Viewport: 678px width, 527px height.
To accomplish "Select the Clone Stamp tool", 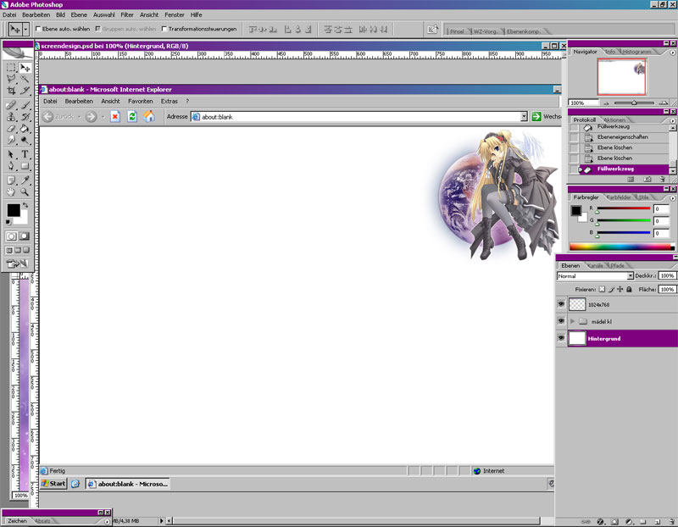I will click(x=11, y=117).
